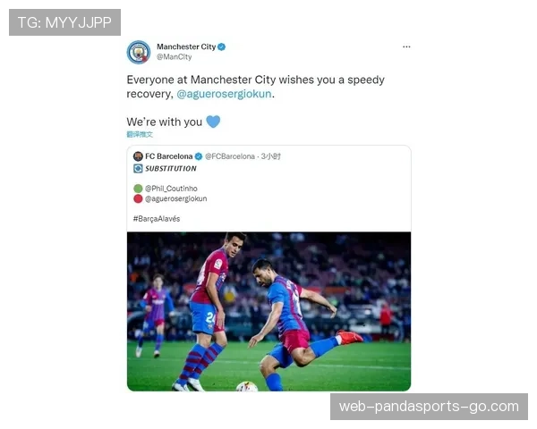Image resolution: width=537 pixels, height=429 pixels.
Task: Click the Manchester City account name
Action: (x=186, y=46)
